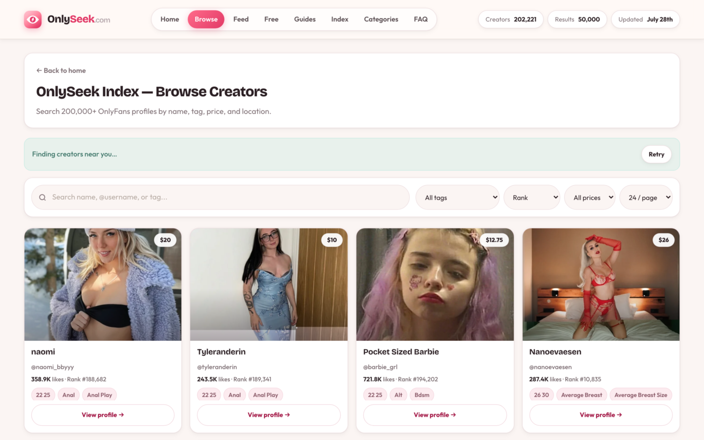The image size is (704, 440).
Task: Click the OnlySeek.com logo text
Action: pos(79,20)
